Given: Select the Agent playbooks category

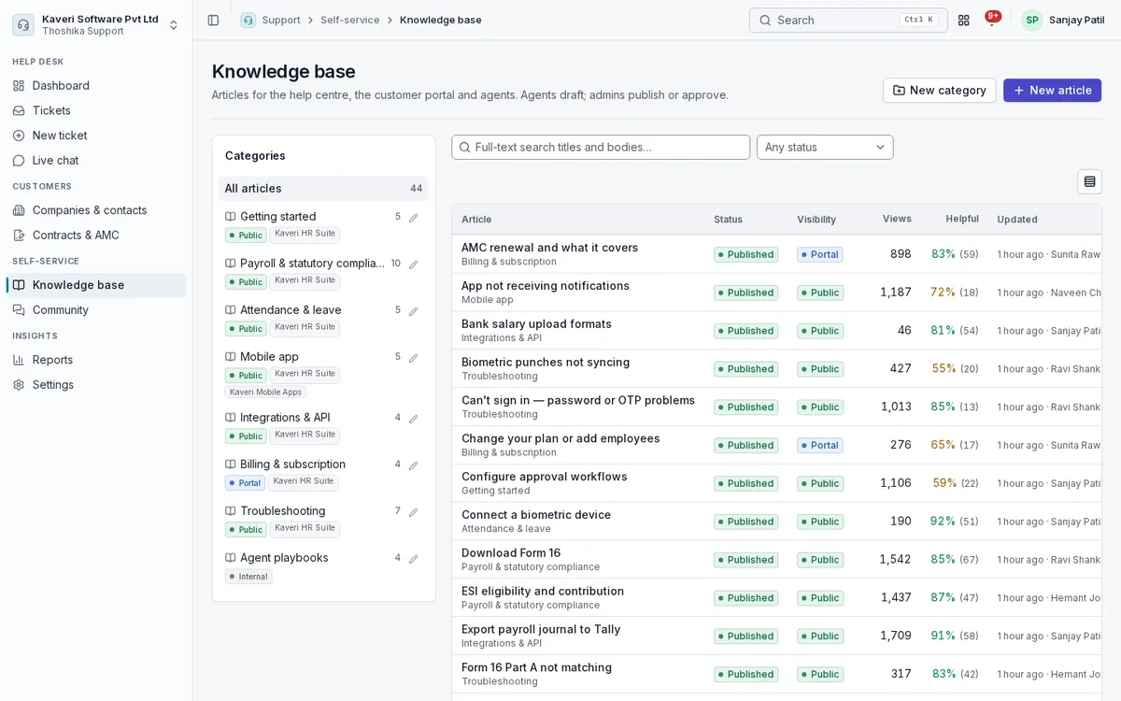Looking at the screenshot, I should tap(284, 557).
